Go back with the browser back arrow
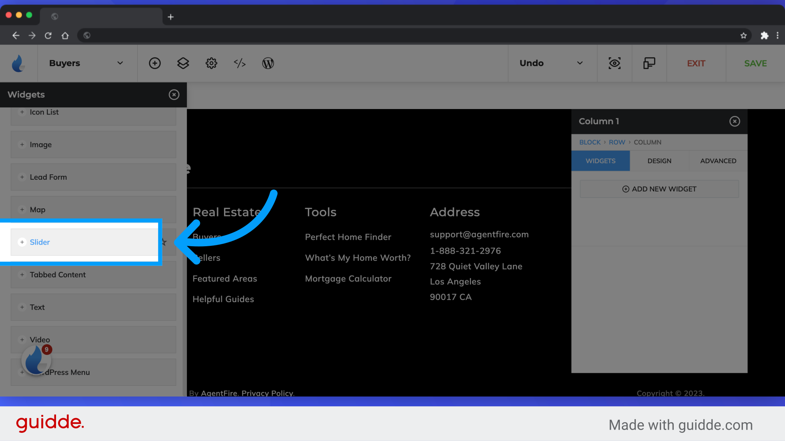This screenshot has width=785, height=441. coord(16,36)
